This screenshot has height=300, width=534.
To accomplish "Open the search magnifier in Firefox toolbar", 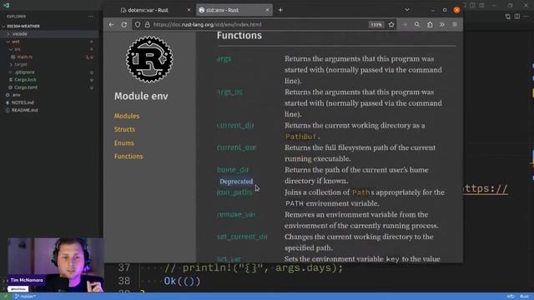I will 417,24.
